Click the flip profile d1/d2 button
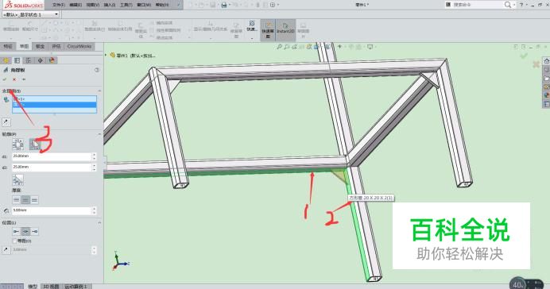 (x=18, y=179)
